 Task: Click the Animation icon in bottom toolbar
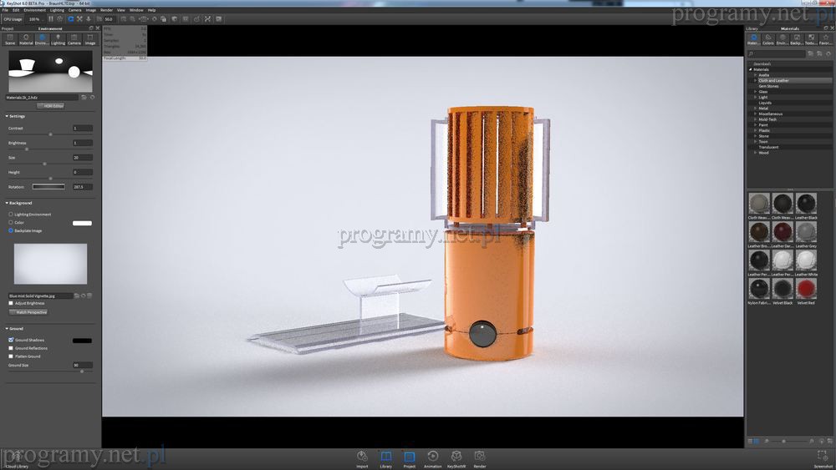432,457
